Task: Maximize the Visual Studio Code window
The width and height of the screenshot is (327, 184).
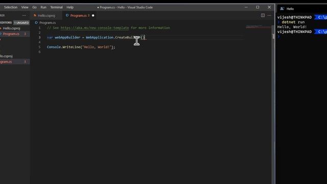Action: pyautogui.click(x=258, y=7)
